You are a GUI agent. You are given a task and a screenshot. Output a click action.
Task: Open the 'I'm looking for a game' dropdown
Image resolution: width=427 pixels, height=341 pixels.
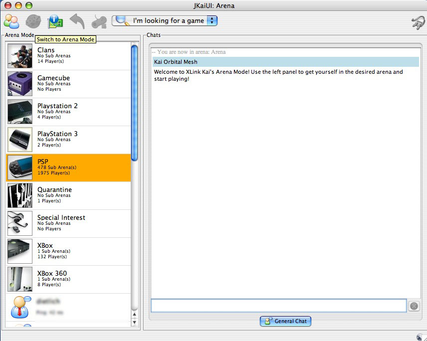click(x=165, y=21)
